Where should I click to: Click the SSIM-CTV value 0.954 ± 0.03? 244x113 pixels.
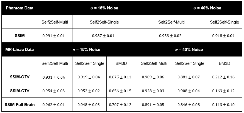click(x=55, y=91)
